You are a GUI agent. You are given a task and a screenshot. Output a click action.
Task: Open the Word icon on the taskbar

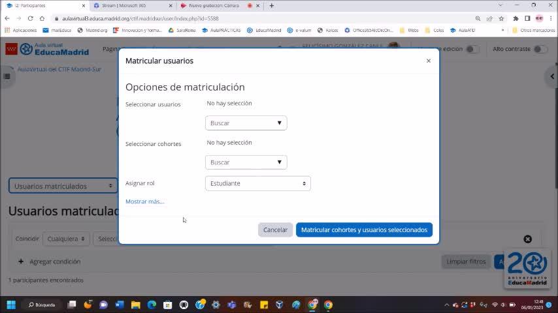(120, 305)
